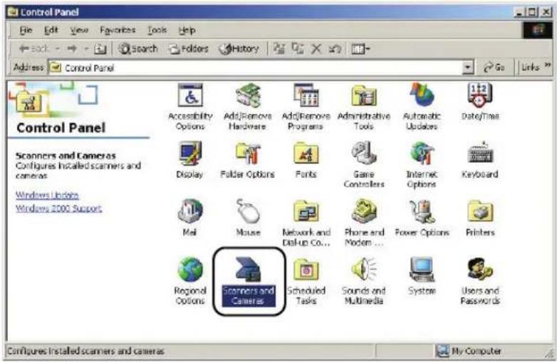
Task: Open Keyboard settings
Action: pyautogui.click(x=480, y=160)
